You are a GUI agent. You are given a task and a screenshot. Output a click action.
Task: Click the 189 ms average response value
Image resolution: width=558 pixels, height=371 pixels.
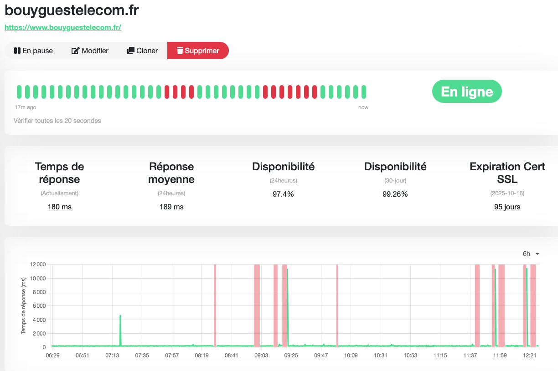click(x=171, y=207)
